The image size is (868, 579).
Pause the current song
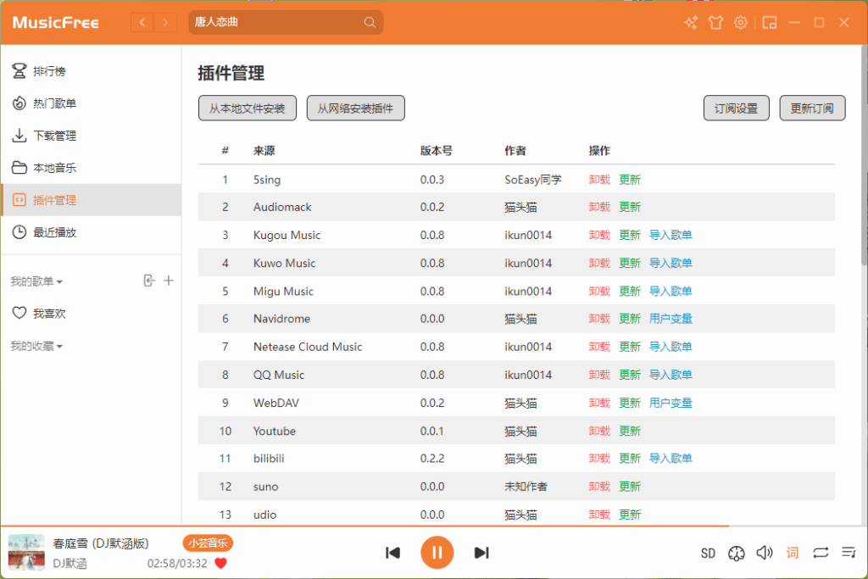tap(437, 553)
